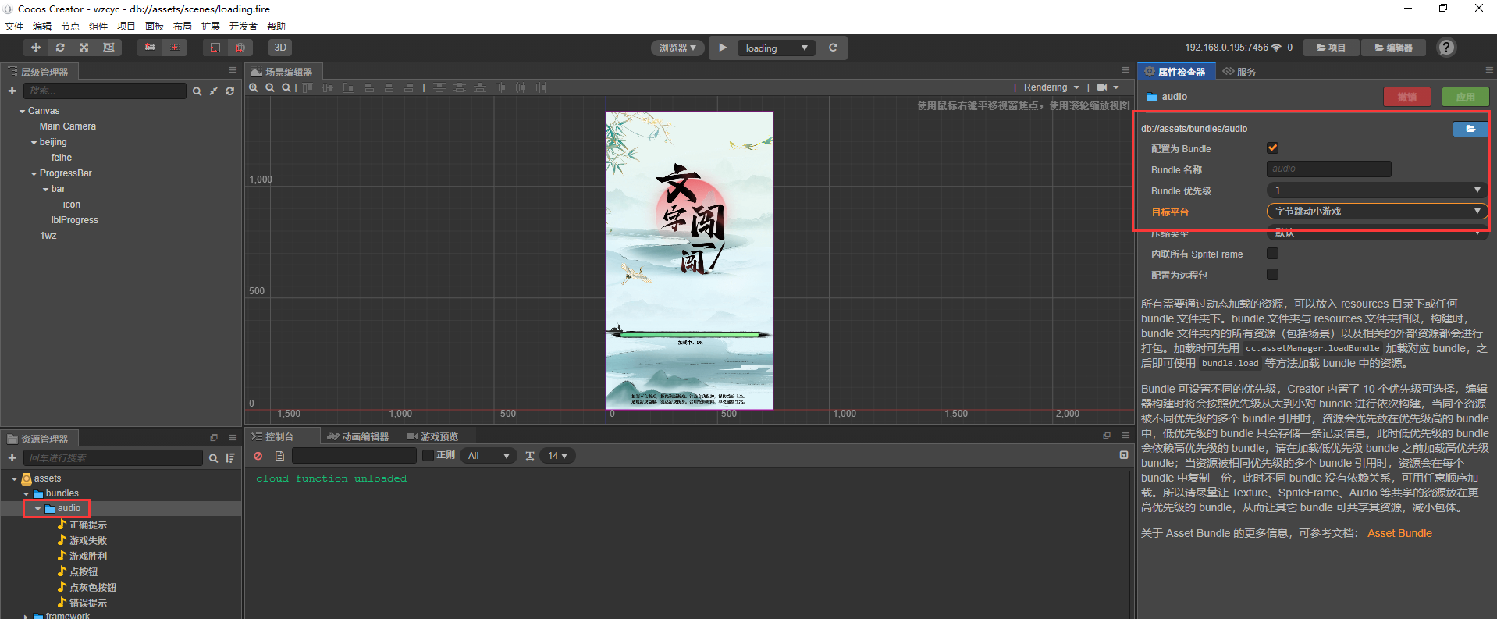The height and width of the screenshot is (619, 1497).
Task: Create an asset with the assets plus icon
Action: [x=12, y=458]
